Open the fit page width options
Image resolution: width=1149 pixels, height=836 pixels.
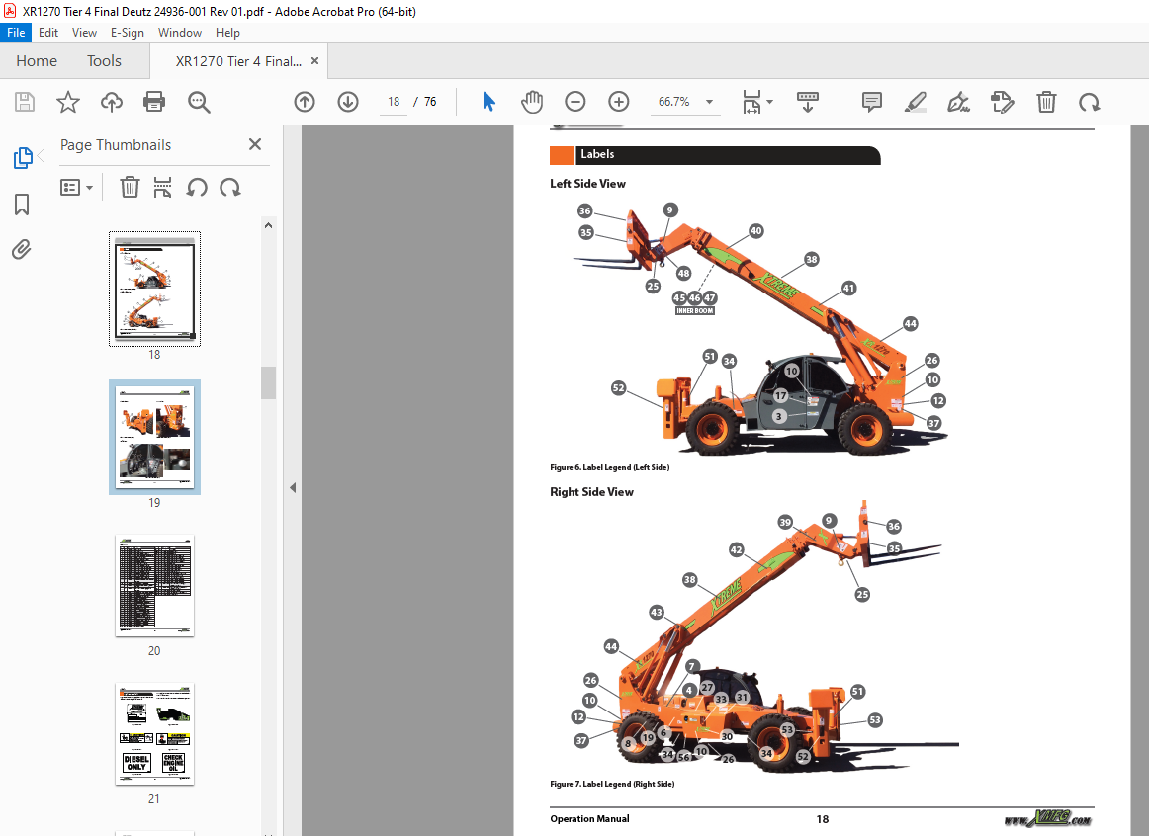tap(751, 102)
